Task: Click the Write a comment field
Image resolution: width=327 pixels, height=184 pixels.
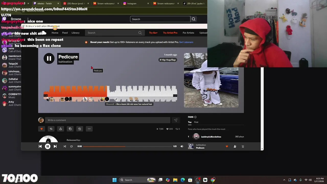Action: pyautogui.click(x=108, y=120)
